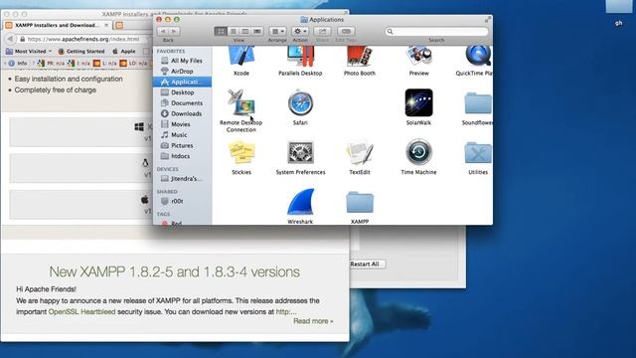This screenshot has width=636, height=358.
Task: Click padlock icon in address bar
Action: click(x=23, y=39)
